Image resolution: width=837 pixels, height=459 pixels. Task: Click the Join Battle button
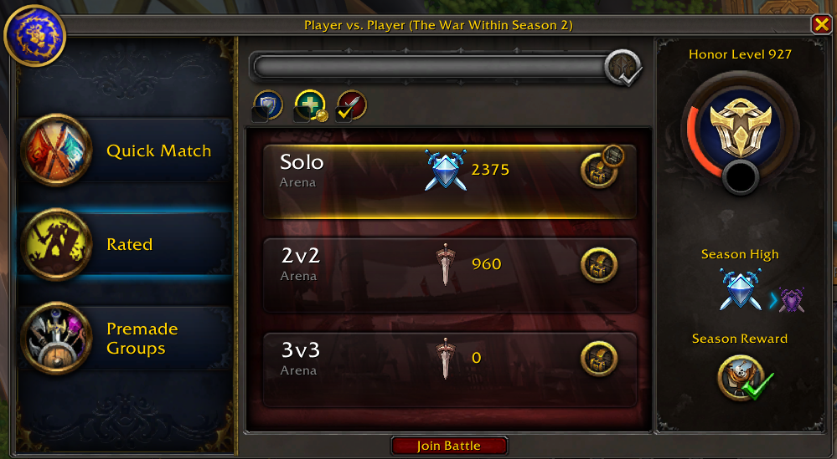click(x=449, y=446)
